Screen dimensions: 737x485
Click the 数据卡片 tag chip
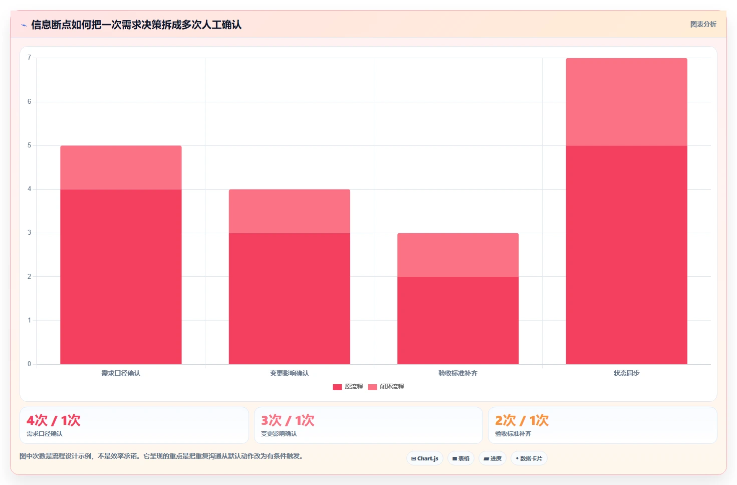pos(529,458)
